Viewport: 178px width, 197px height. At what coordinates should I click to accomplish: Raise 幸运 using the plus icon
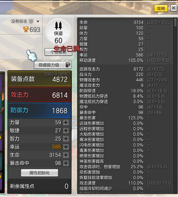point(66,147)
